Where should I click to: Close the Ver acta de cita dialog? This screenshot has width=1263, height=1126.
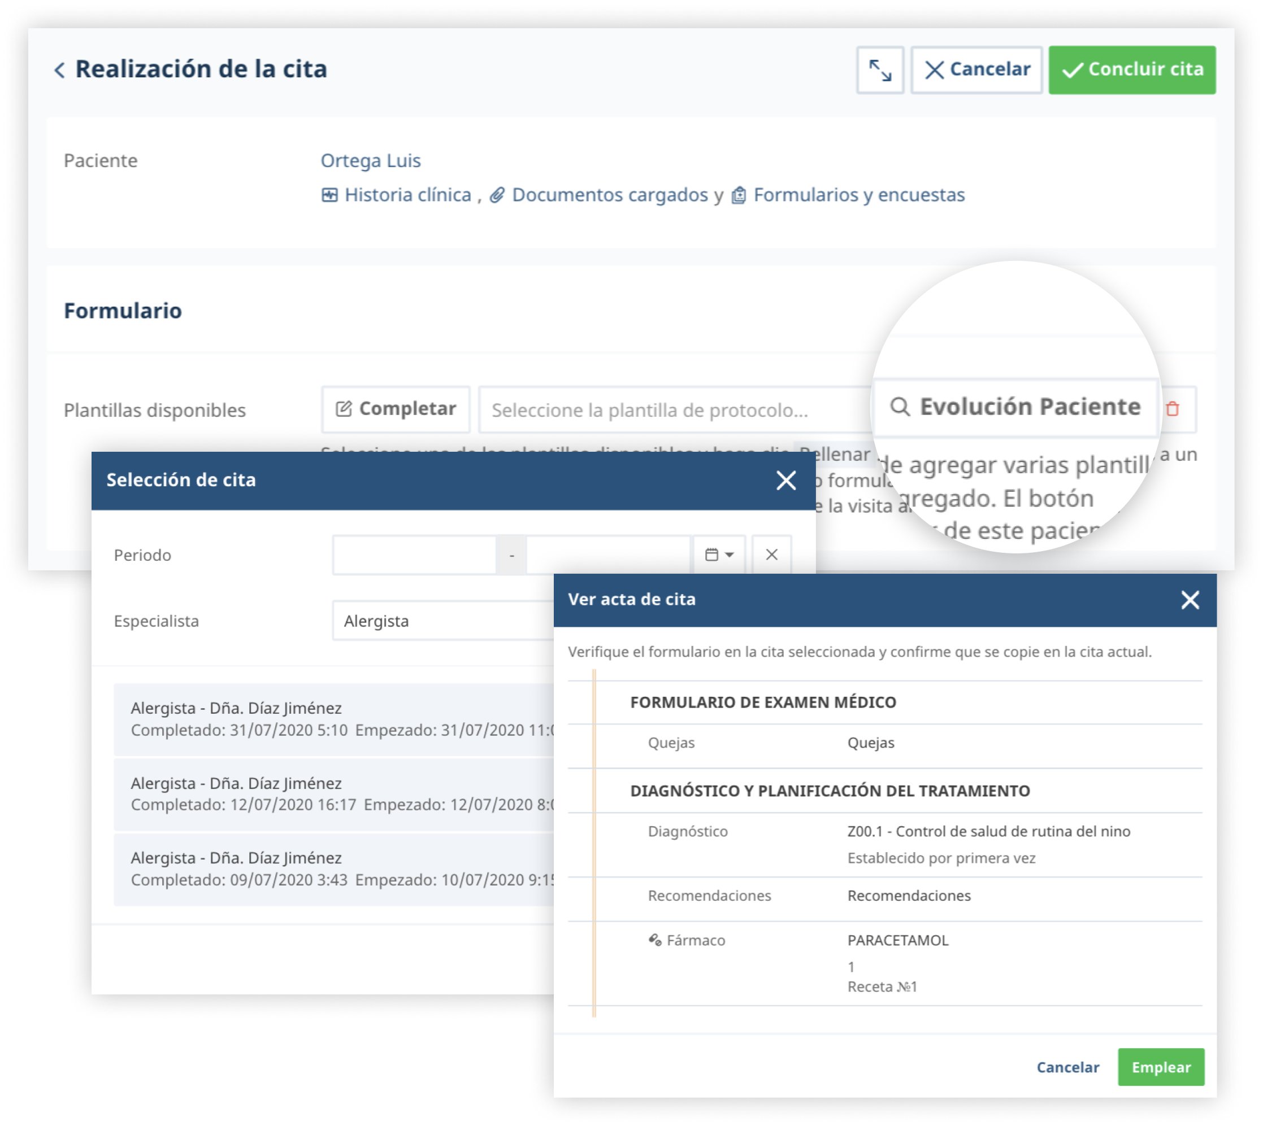[1190, 600]
